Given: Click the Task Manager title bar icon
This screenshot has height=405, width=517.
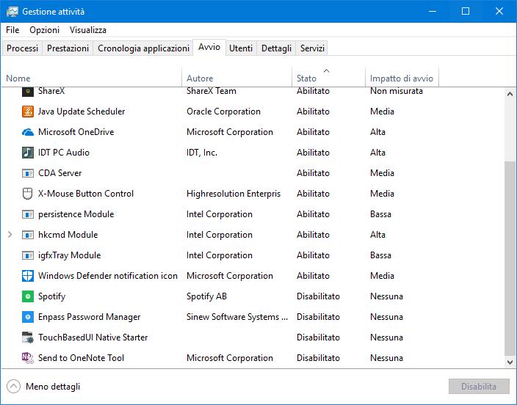Looking at the screenshot, I should (x=12, y=12).
